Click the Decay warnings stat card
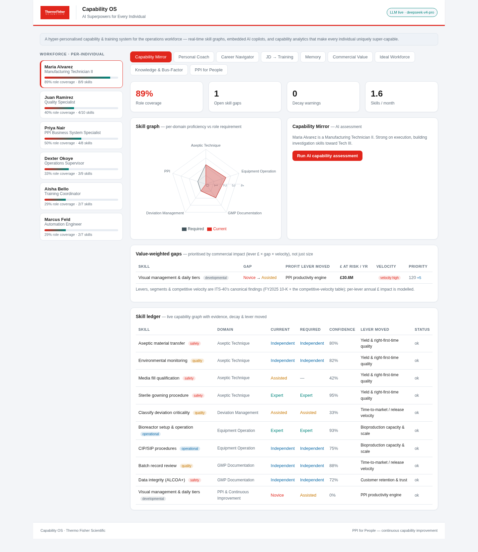The image size is (478, 552). pos(323,97)
